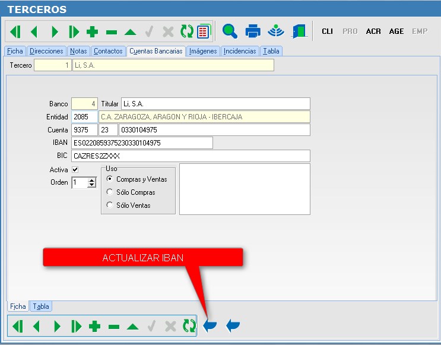The width and height of the screenshot is (441, 345).
Task: Click the IBAN input field
Action: [x=142, y=143]
